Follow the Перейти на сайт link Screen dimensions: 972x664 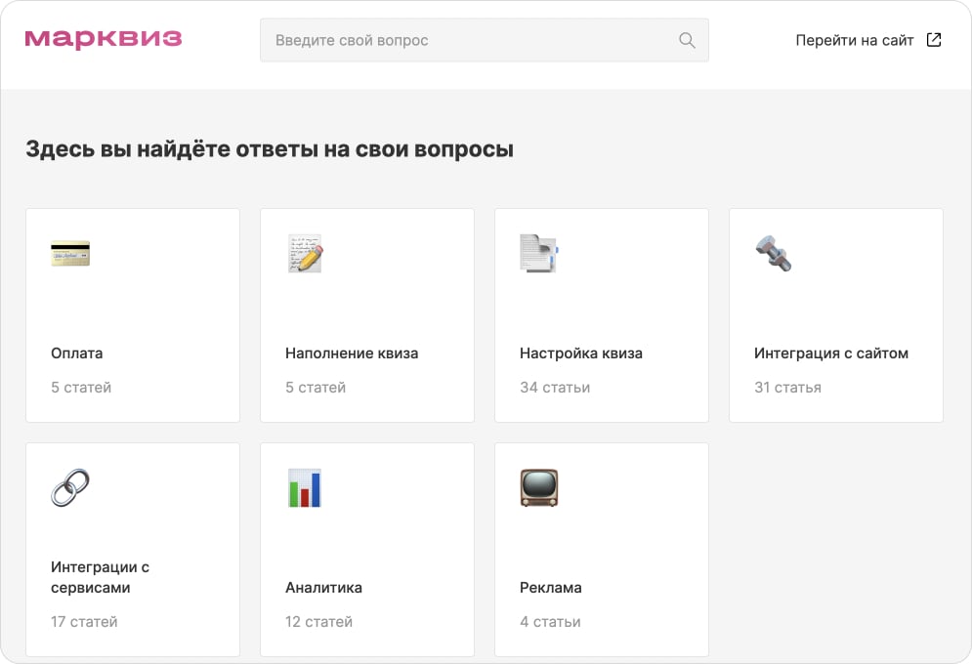pyautogui.click(x=855, y=40)
